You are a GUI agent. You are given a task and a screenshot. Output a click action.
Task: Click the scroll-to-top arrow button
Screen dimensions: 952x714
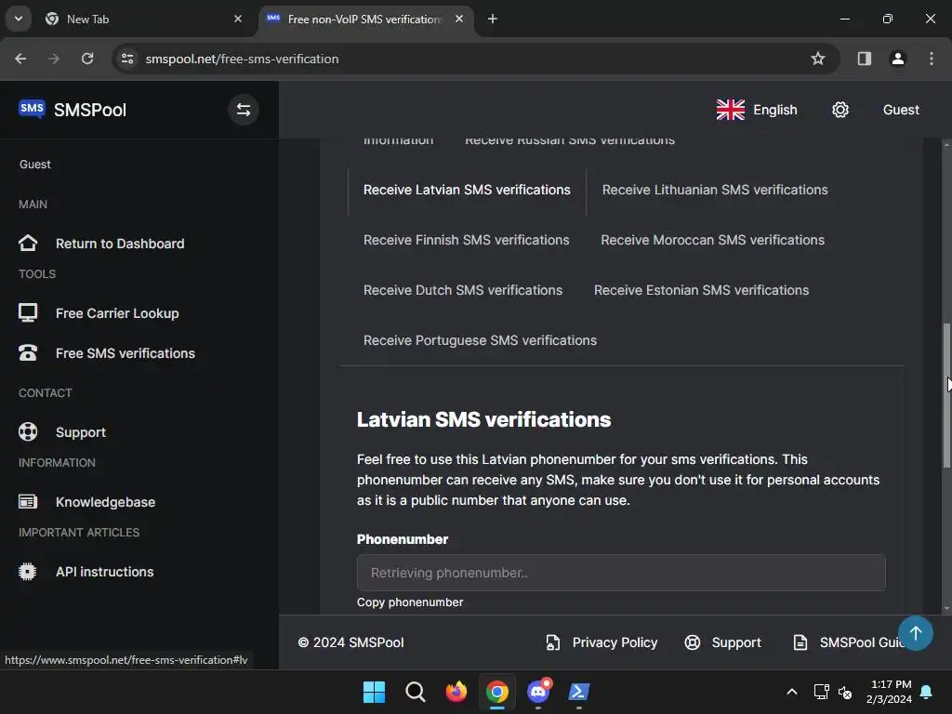pyautogui.click(x=916, y=633)
